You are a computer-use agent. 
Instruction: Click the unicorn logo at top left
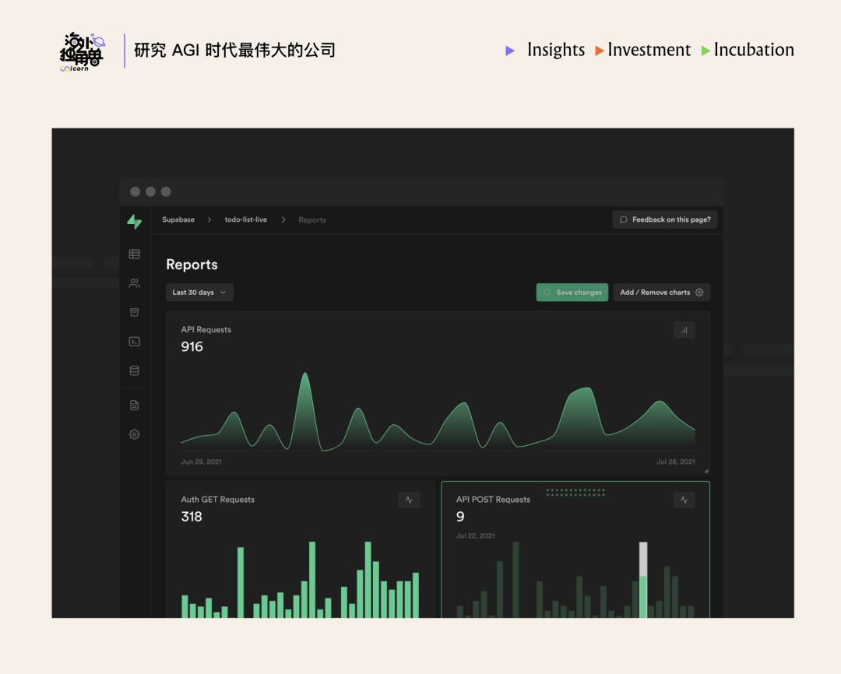[x=82, y=51]
